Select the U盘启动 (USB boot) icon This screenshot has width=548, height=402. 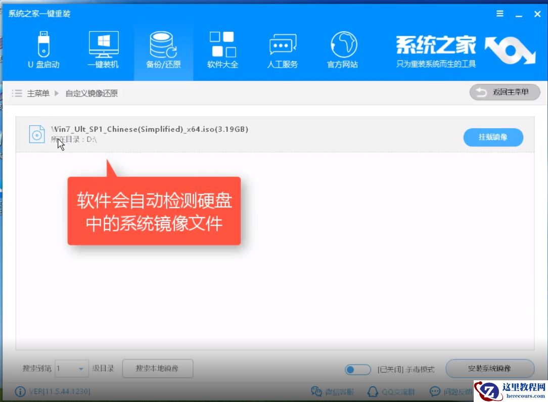(x=43, y=48)
